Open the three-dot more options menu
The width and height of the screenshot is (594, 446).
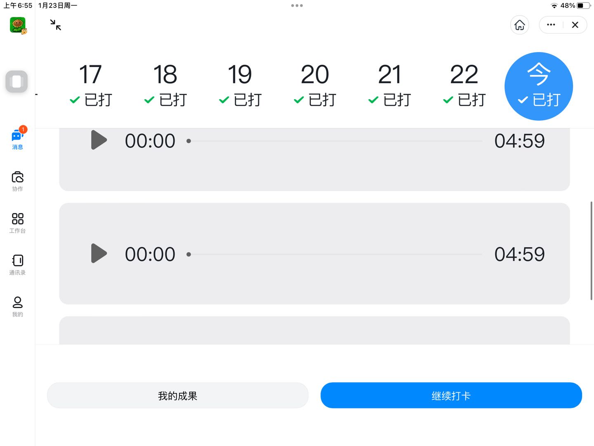551,25
